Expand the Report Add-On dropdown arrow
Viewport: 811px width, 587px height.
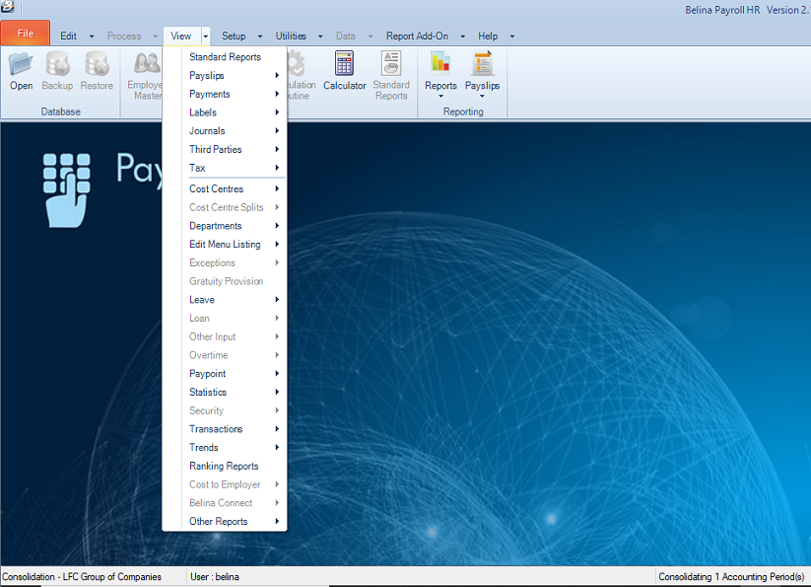[463, 37]
